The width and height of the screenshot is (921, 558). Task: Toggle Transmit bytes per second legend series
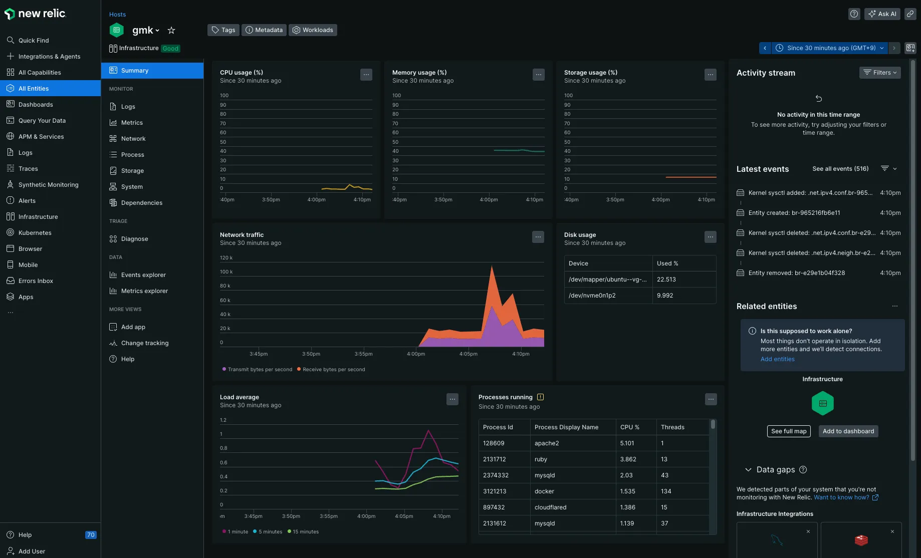point(257,369)
